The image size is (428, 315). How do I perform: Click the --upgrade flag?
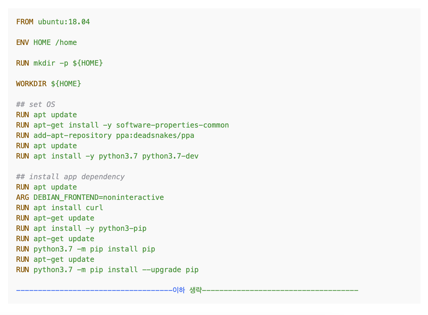click(162, 270)
